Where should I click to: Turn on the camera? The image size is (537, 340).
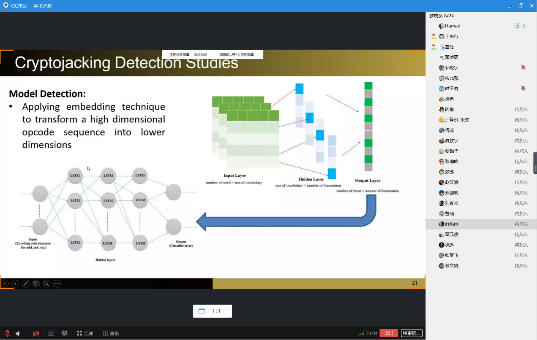(x=36, y=333)
